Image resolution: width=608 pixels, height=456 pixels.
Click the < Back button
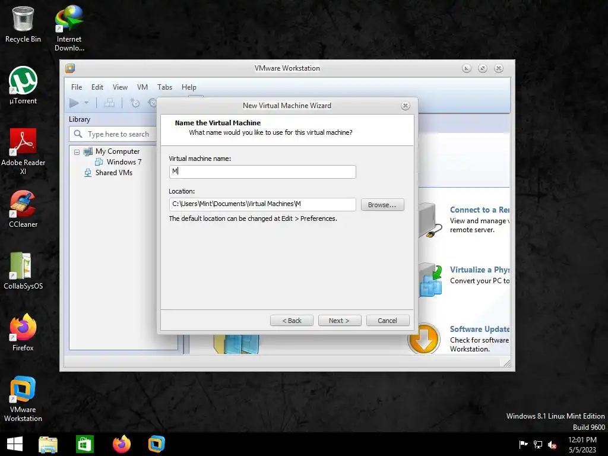pyautogui.click(x=292, y=321)
